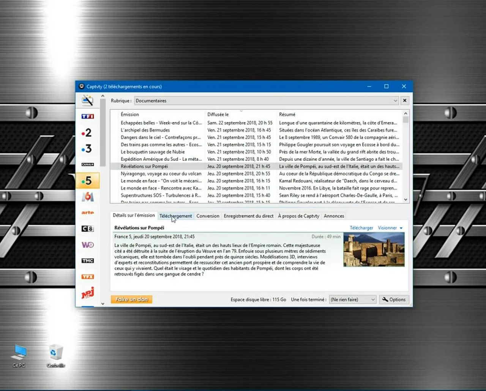The image size is (486, 391).
Task: Open Ce PC desktop icon
Action: 19,356
